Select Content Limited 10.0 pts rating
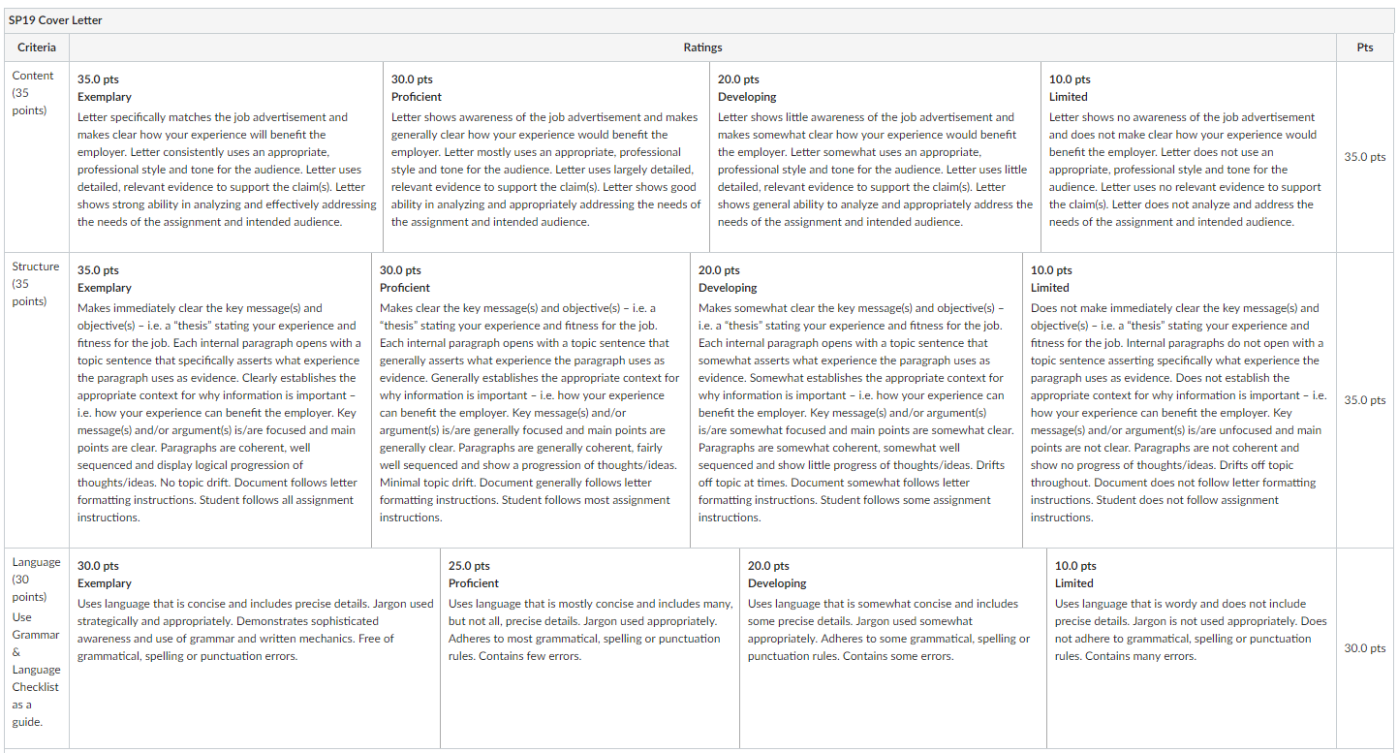The width and height of the screenshot is (1398, 753). click(x=1188, y=157)
